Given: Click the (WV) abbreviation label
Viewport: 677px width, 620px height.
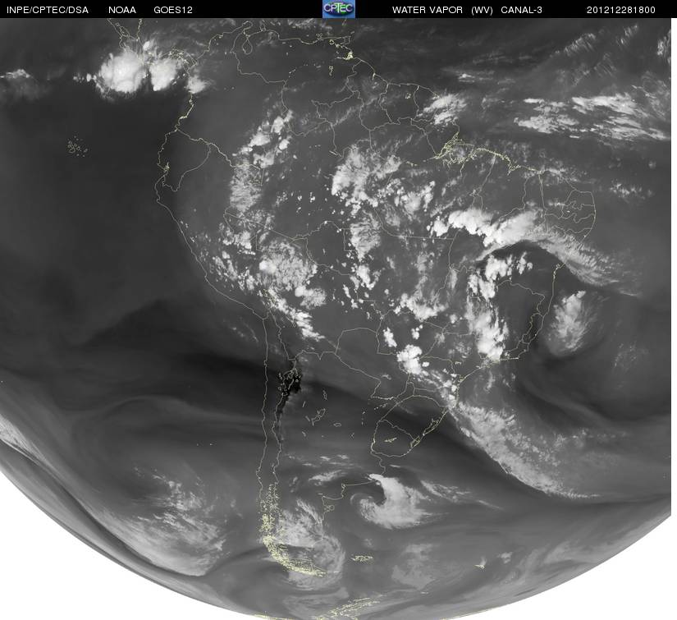Looking at the screenshot, I should pyautogui.click(x=482, y=10).
